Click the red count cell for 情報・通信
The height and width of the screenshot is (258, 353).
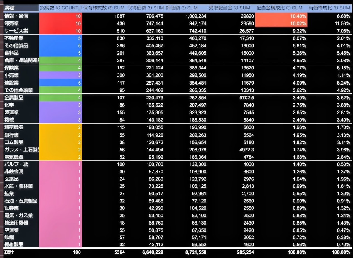click(61, 16)
